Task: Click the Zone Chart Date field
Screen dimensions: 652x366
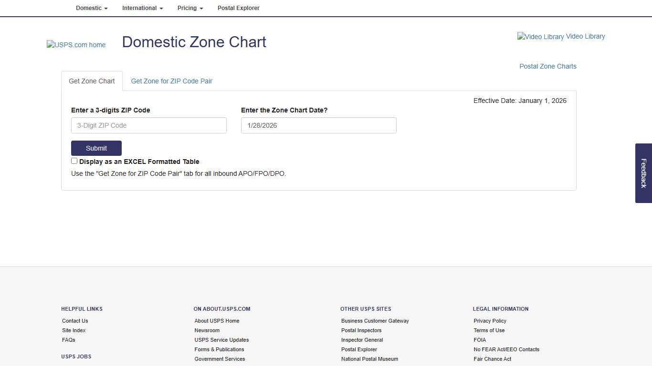Action: click(318, 125)
